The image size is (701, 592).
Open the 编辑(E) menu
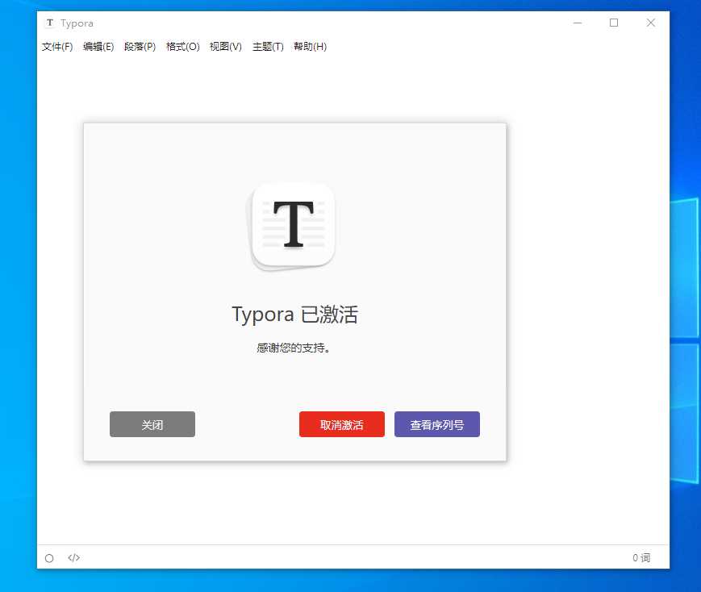[98, 47]
